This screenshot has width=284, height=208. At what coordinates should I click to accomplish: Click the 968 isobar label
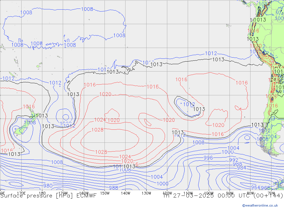tap(266, 188)
